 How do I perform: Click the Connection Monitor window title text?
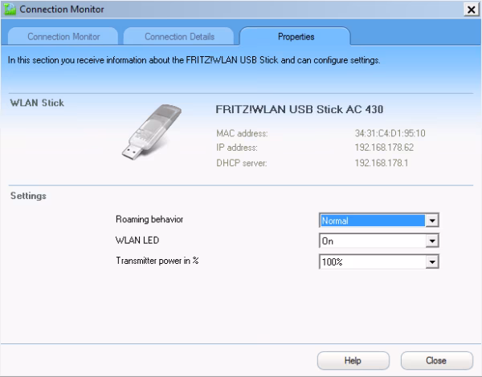click(62, 9)
